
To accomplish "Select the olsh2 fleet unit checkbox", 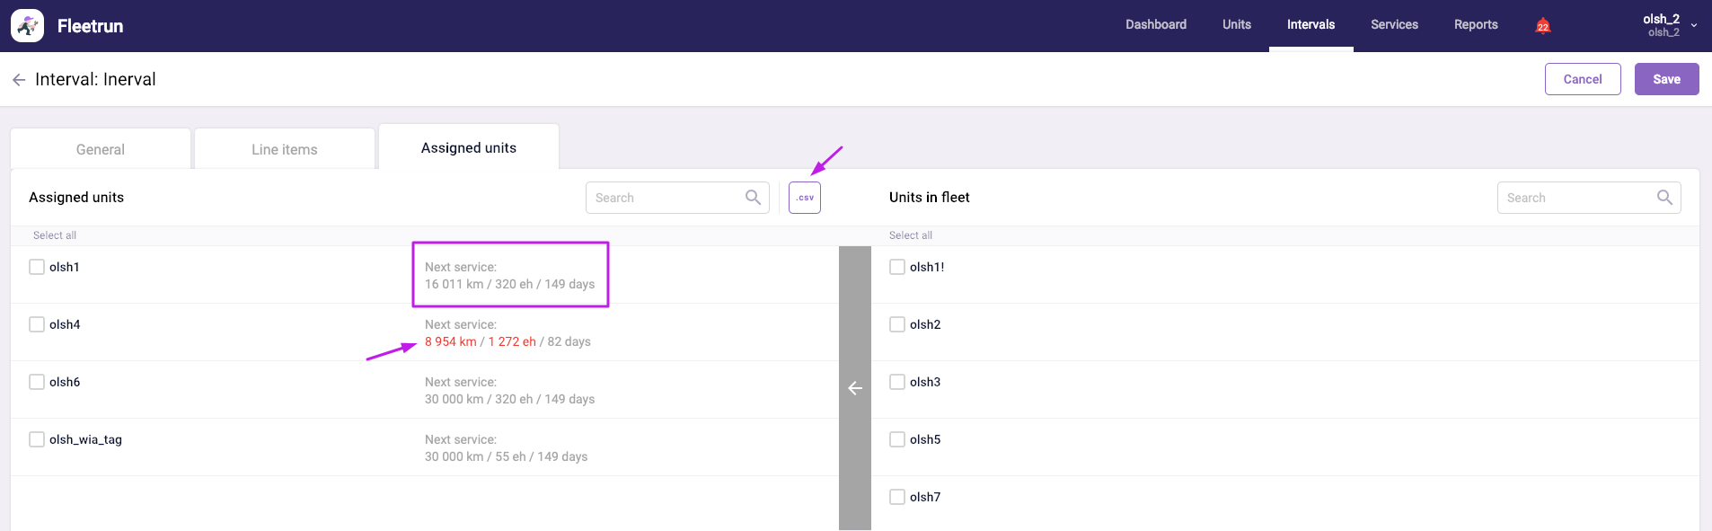I will [x=896, y=324].
